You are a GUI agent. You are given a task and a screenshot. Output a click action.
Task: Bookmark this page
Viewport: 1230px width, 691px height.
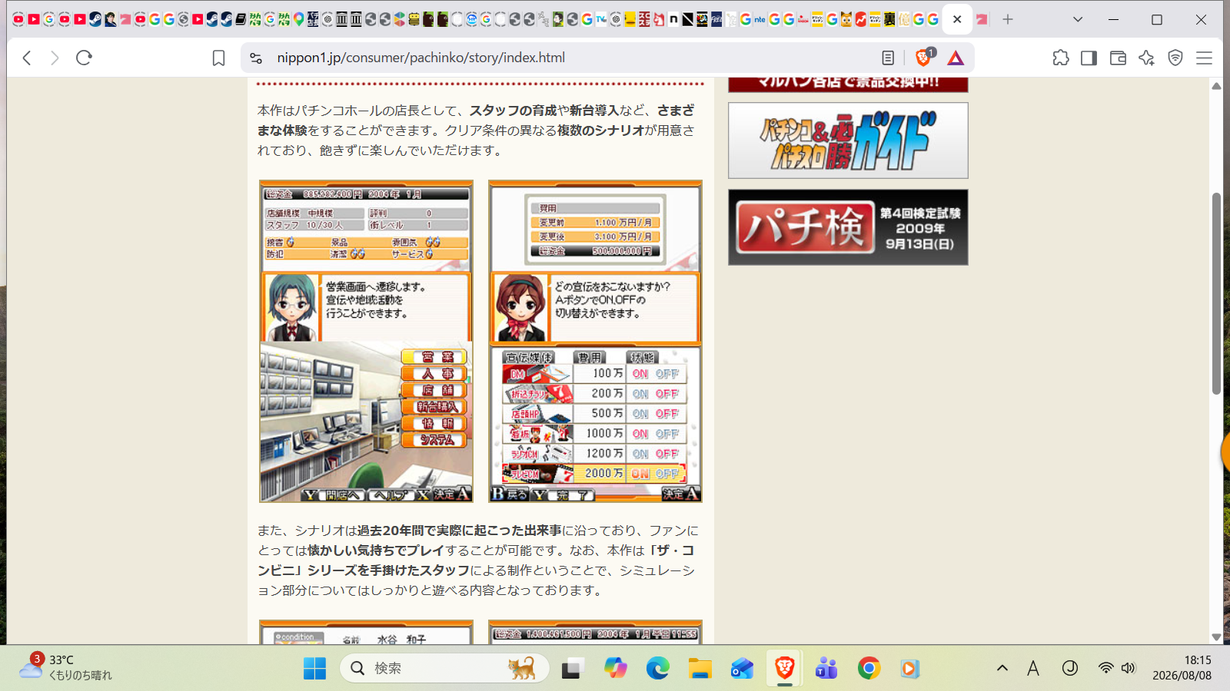[218, 58]
